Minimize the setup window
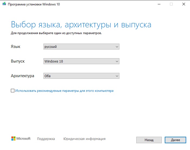Image resolution: width=190 pixels, height=150 pixels. coord(159,4)
